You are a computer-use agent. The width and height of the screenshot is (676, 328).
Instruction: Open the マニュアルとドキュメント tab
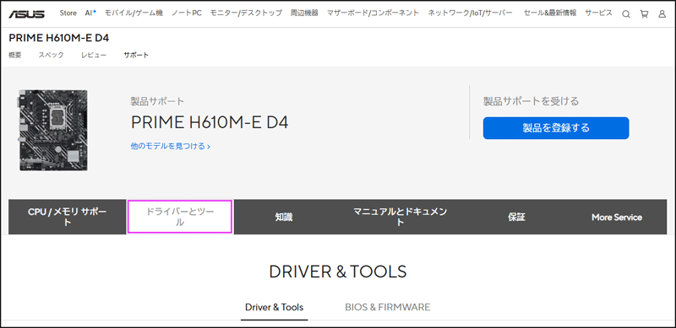coord(400,217)
